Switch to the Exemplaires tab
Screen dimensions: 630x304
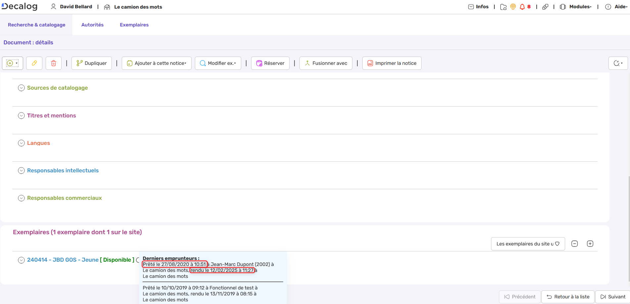(x=134, y=25)
